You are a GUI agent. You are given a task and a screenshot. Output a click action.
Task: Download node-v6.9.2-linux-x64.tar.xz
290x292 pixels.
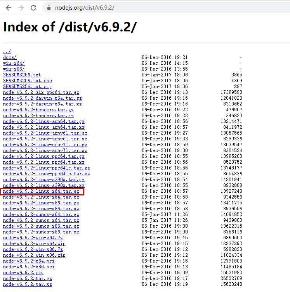tap(41, 197)
